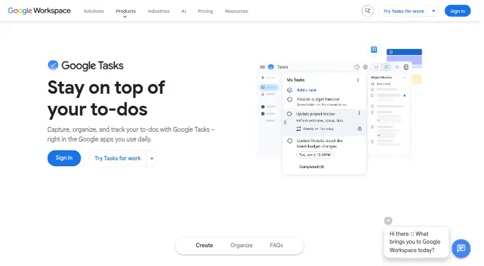The height and width of the screenshot is (266, 484).
Task: Click the purple calendar event block
Action: (x=404, y=60)
